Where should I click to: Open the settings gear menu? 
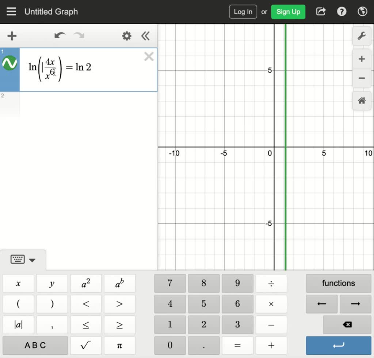(126, 36)
